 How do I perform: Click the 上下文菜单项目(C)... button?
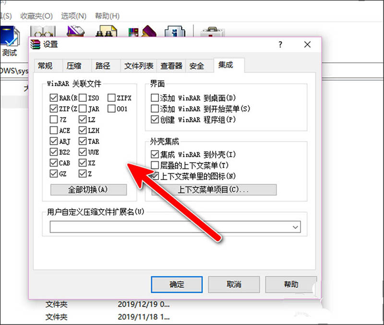click(x=214, y=190)
